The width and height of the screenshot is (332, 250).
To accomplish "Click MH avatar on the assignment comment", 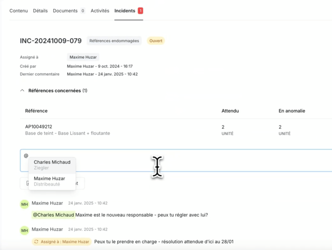I will 25,231.
